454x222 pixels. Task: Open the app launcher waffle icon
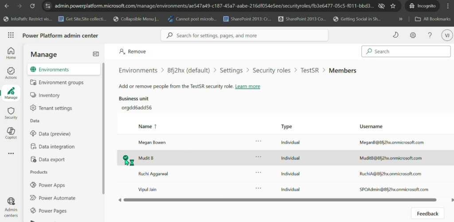[11, 35]
